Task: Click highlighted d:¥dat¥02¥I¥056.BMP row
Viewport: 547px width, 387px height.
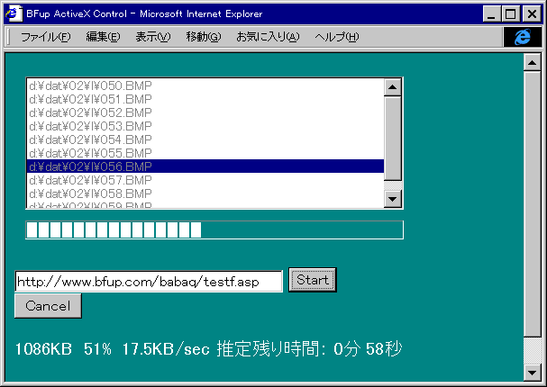Action: coord(205,166)
